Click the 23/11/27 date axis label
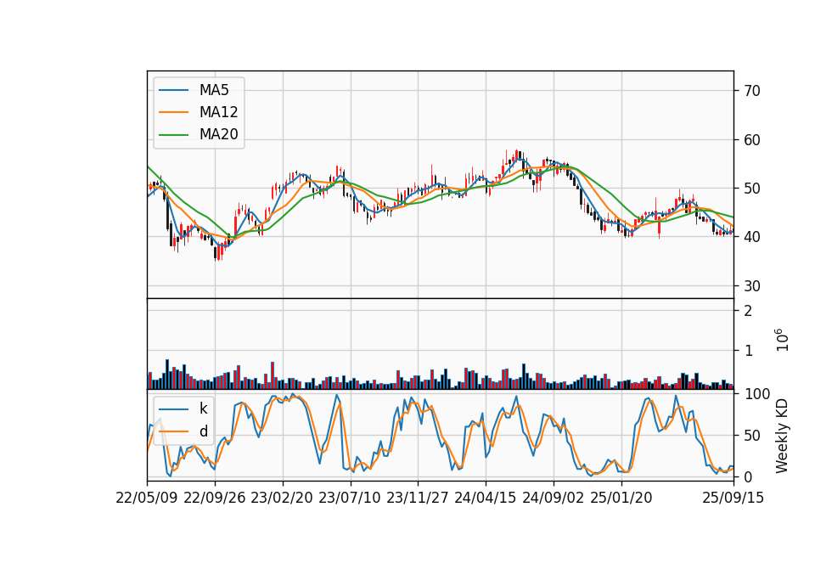Image resolution: width=815 pixels, height=586 pixels. click(x=418, y=498)
